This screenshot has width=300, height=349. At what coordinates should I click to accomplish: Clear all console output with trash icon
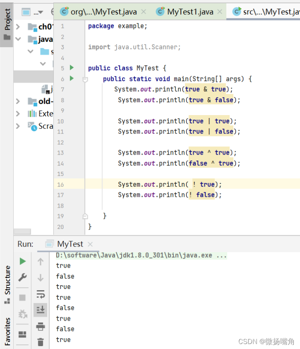[40, 342]
